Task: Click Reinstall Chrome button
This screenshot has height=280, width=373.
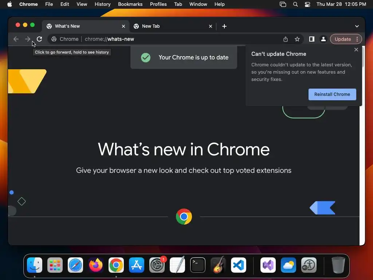Action: point(332,94)
